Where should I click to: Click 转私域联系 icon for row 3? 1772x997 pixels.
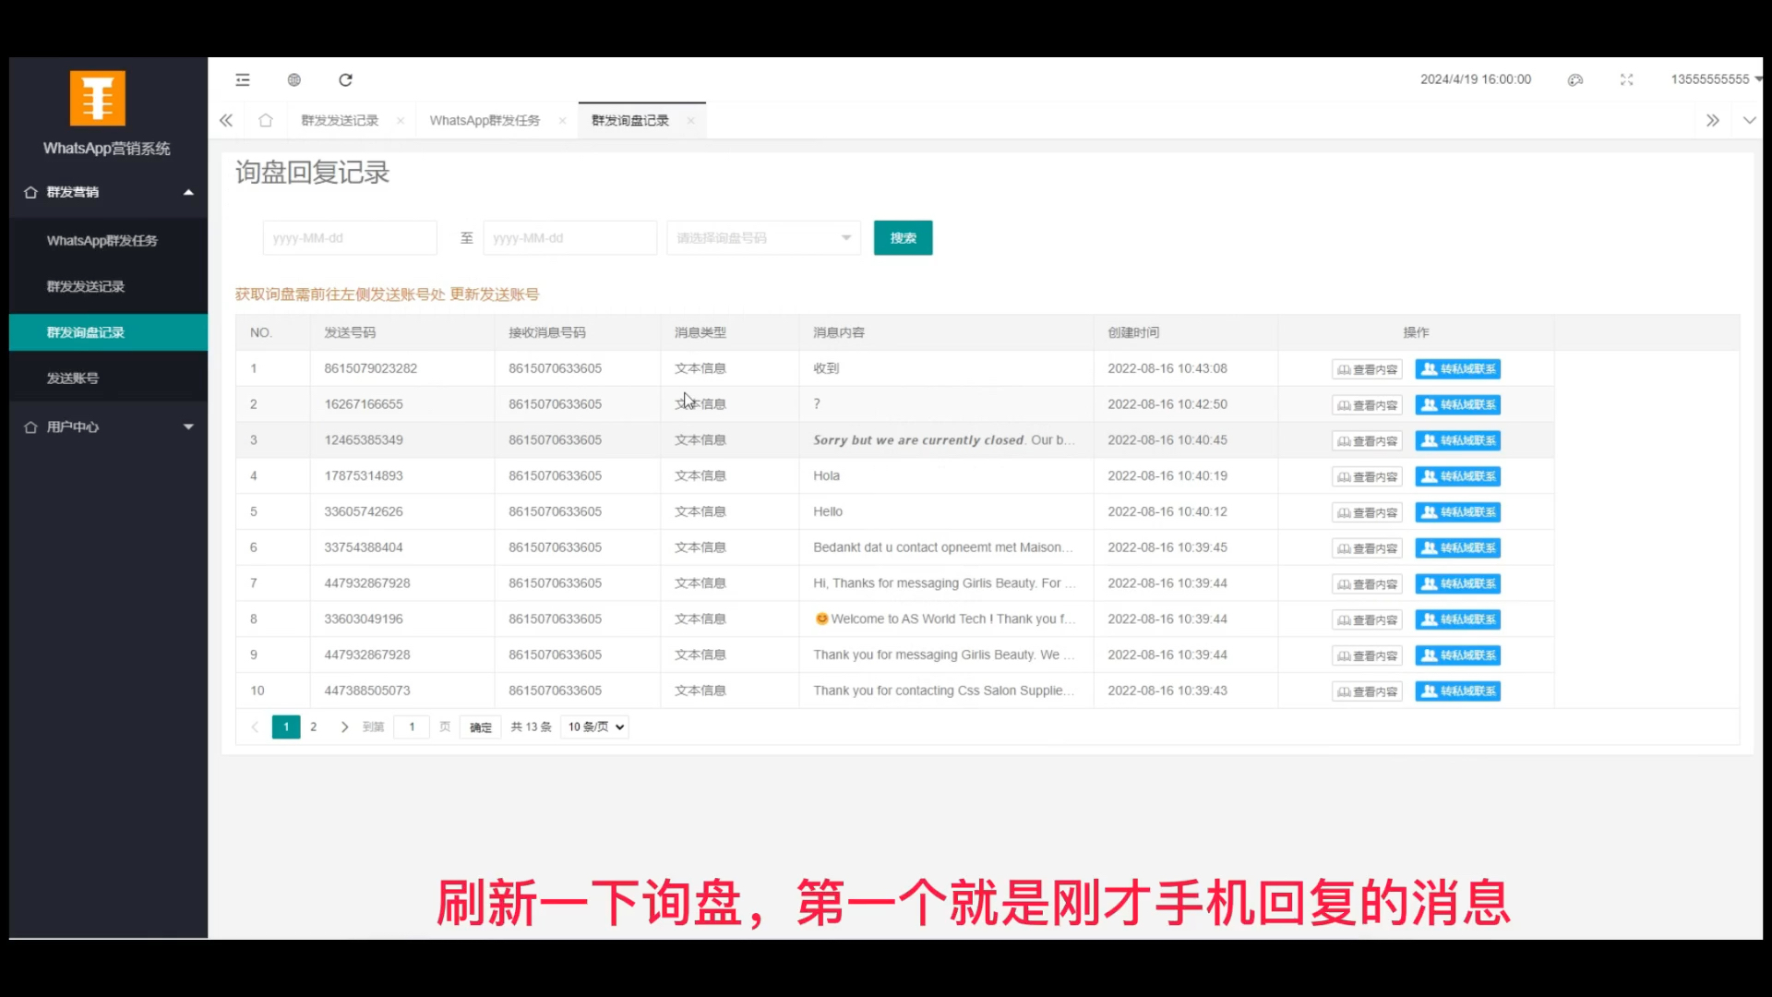coord(1456,439)
